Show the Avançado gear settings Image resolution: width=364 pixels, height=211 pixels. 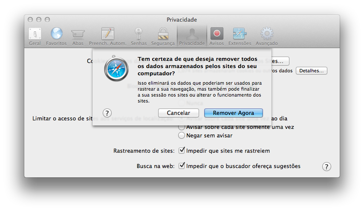pyautogui.click(x=267, y=36)
